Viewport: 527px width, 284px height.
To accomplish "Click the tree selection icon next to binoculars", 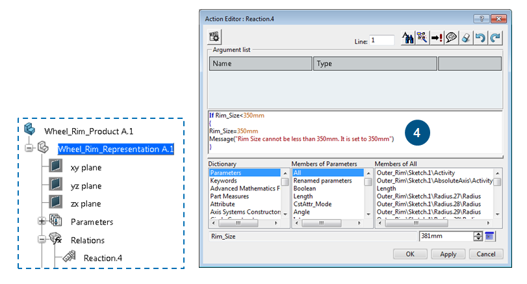I will point(423,38).
